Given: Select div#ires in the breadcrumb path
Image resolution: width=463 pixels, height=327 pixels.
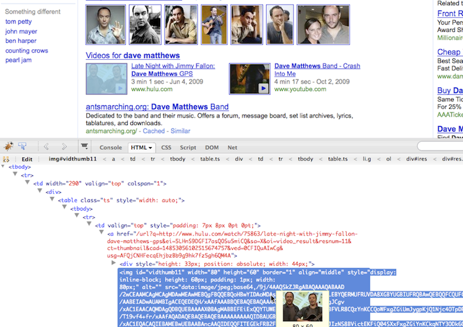Looking at the screenshot, I should tap(416, 159).
